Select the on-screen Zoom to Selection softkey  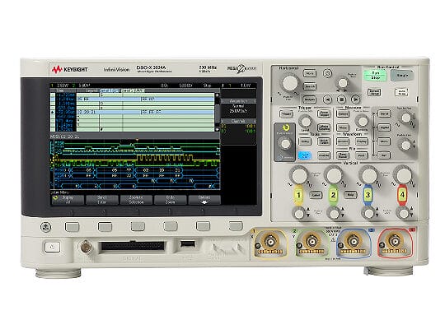[x=136, y=200]
